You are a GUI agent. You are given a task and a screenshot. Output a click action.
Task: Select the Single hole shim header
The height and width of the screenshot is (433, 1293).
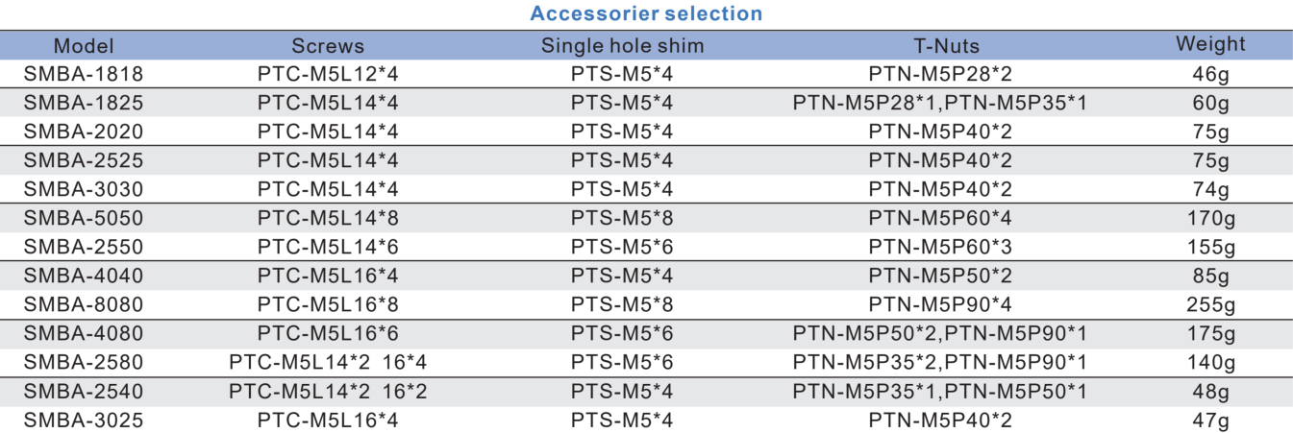point(622,45)
